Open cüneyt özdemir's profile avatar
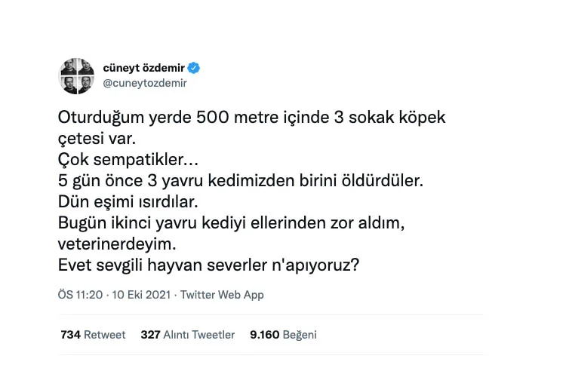566x377 pixels. (77, 75)
